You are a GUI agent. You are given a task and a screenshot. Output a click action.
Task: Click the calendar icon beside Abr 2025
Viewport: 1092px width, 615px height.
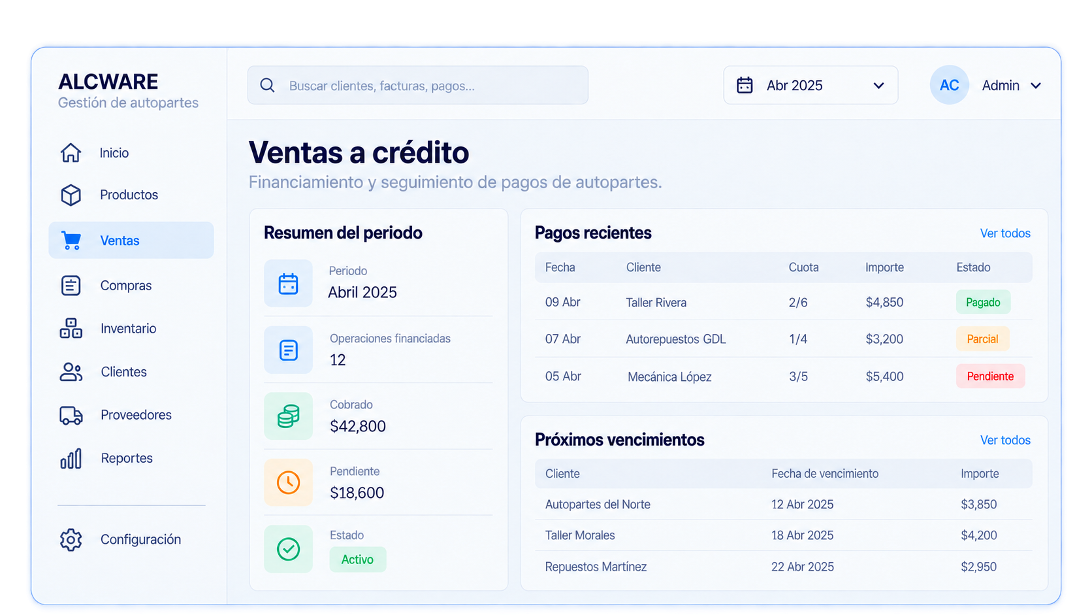click(745, 85)
